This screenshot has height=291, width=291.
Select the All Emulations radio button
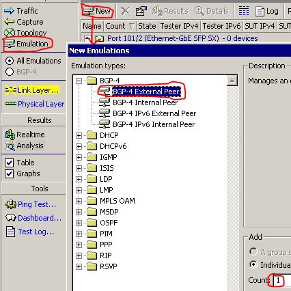coord(10,61)
